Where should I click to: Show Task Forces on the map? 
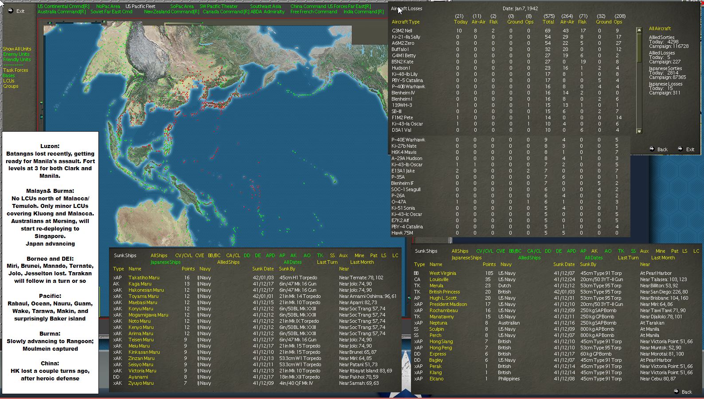click(16, 70)
